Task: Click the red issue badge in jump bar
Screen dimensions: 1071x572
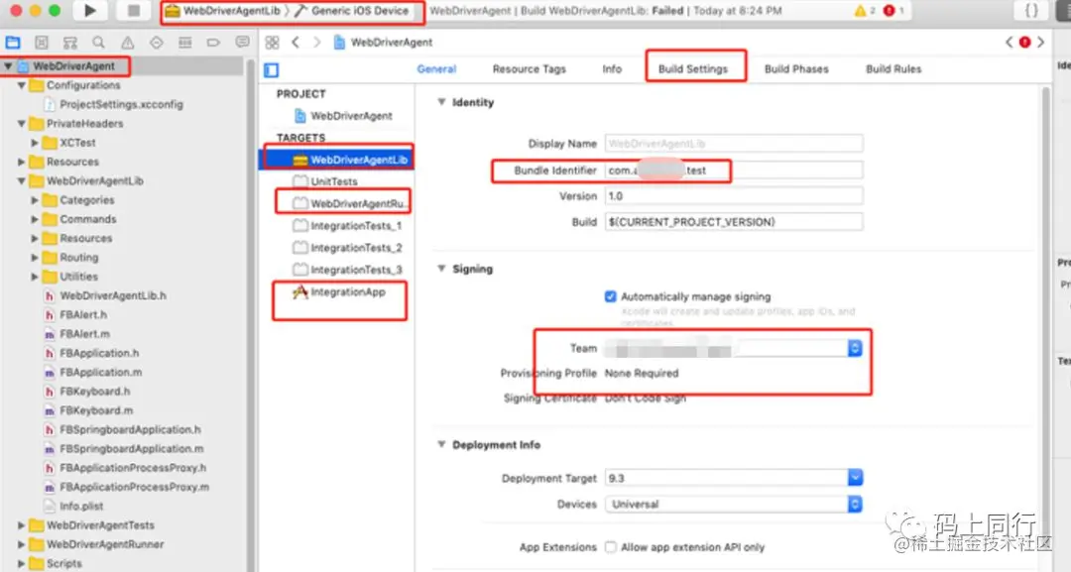Action: [1024, 43]
